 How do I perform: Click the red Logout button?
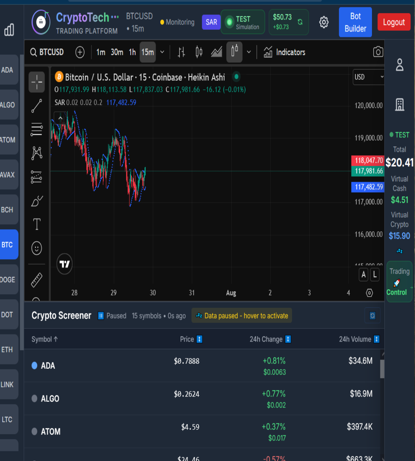coord(394,22)
